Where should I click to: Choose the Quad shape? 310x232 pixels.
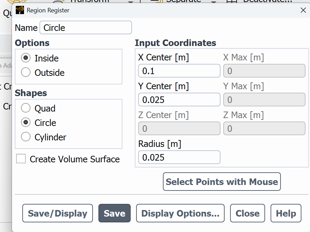[26, 108]
